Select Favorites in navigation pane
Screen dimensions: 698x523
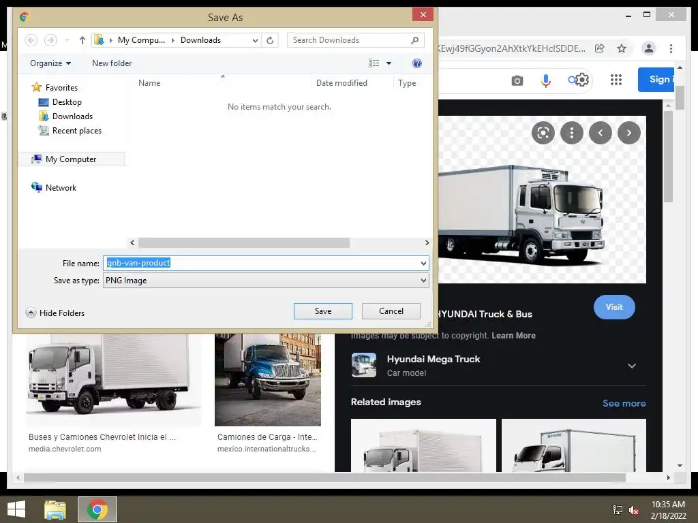55,88
